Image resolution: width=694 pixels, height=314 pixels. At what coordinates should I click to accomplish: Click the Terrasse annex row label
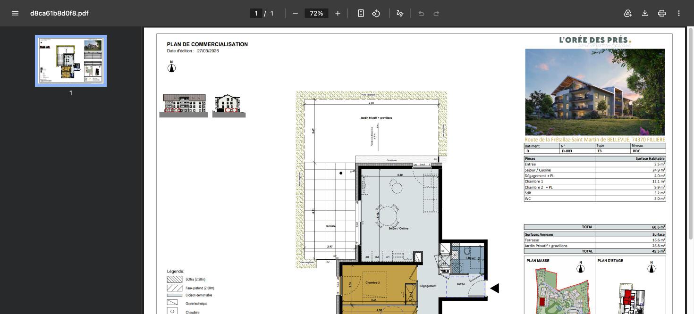pyautogui.click(x=532, y=240)
